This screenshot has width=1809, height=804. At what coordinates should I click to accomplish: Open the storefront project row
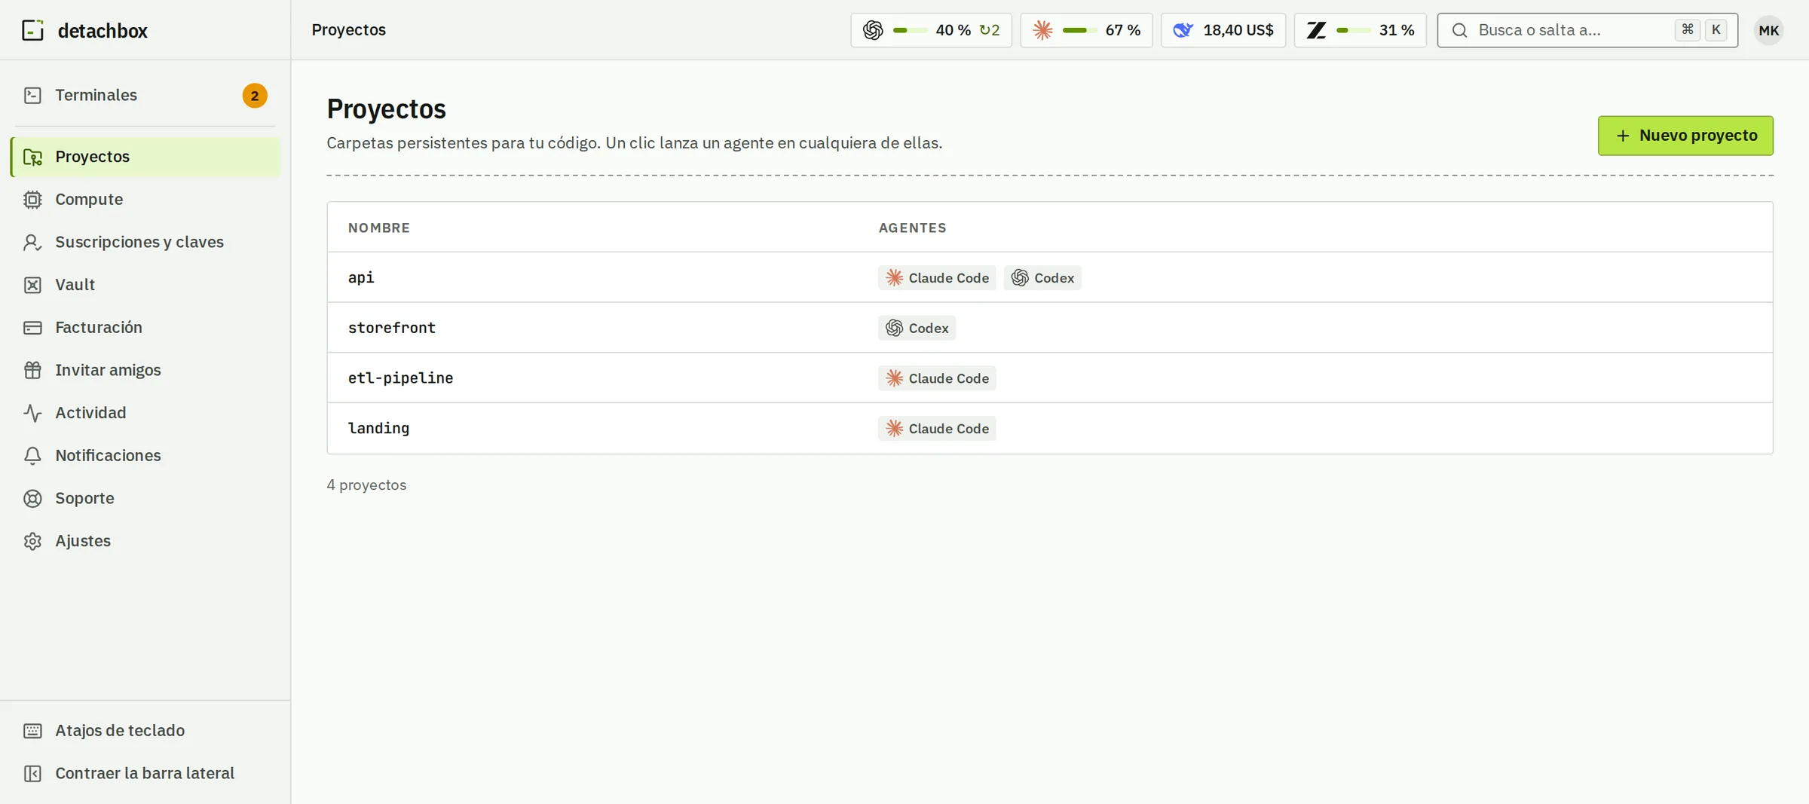(1050, 328)
